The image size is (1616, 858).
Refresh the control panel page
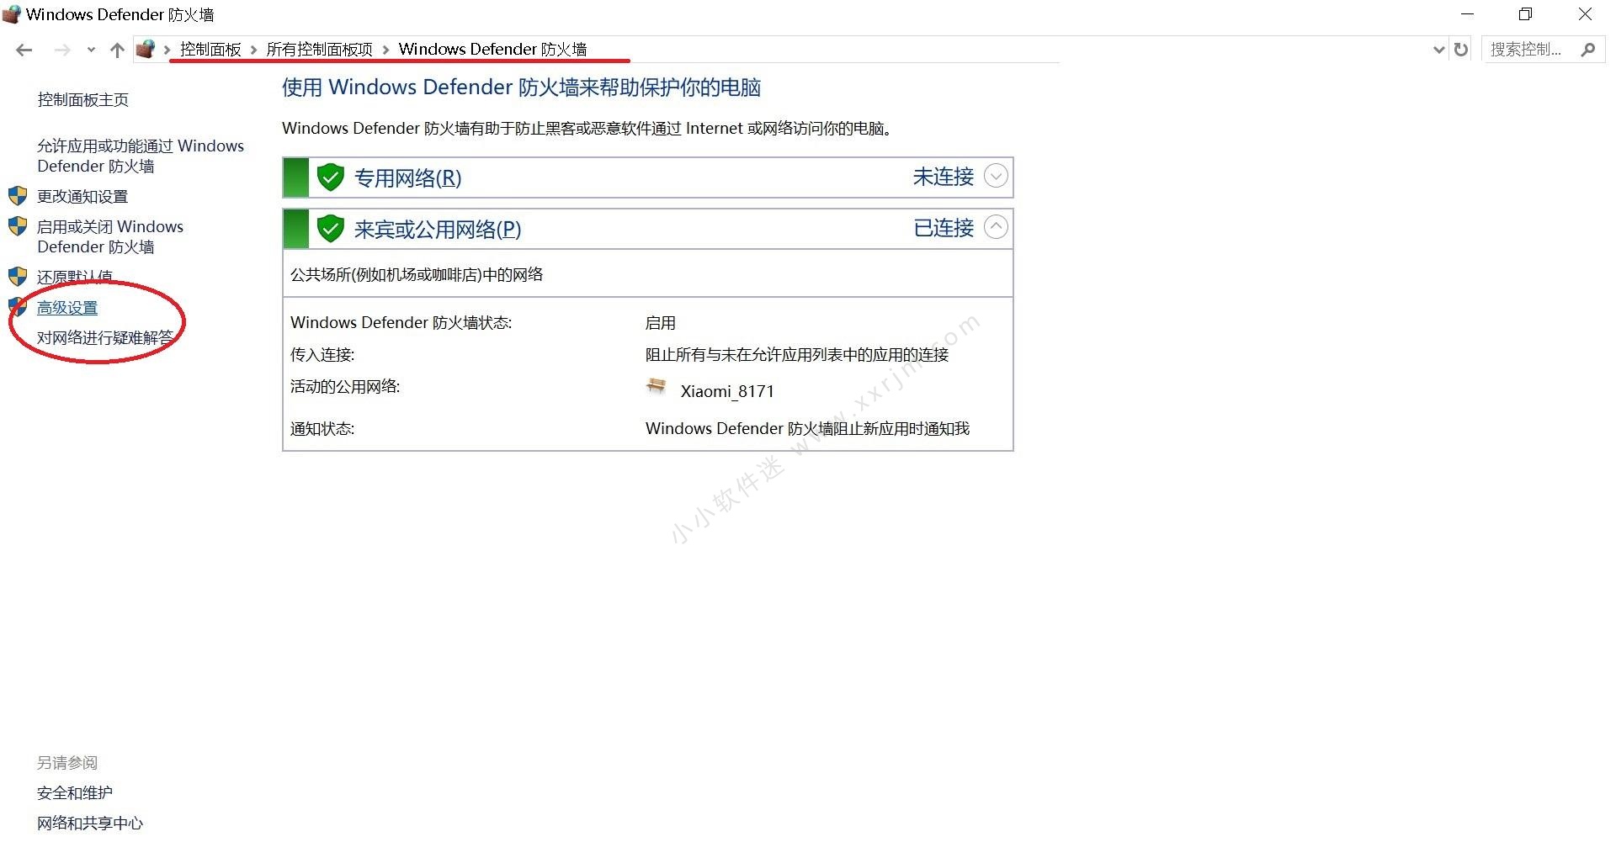point(1461,50)
